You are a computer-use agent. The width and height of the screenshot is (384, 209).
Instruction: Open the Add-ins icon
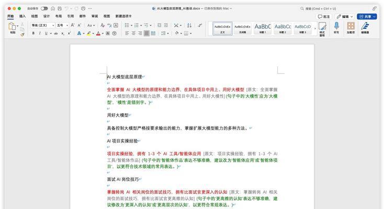[x=351, y=27]
